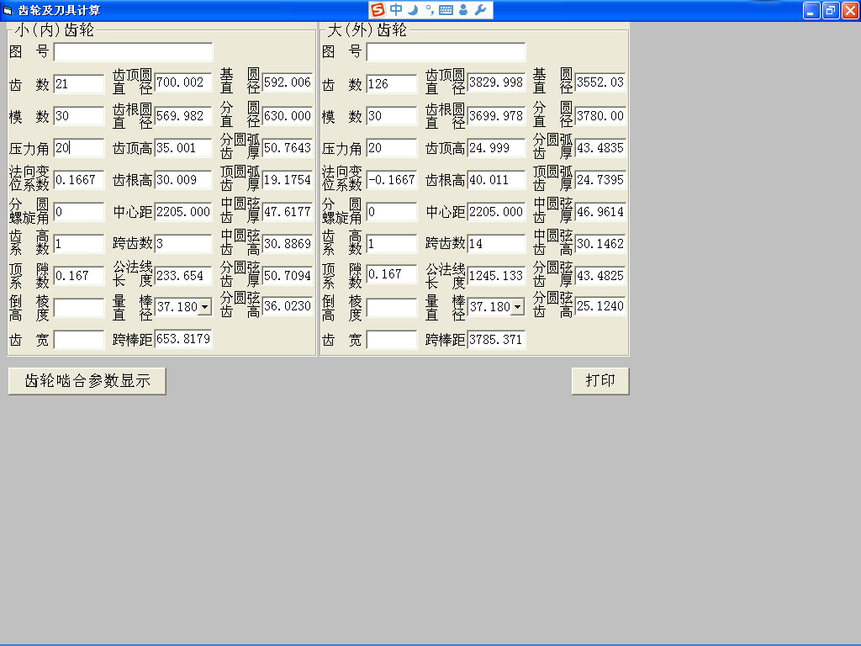Close the 齿轮及刀具计算 window

(850, 10)
